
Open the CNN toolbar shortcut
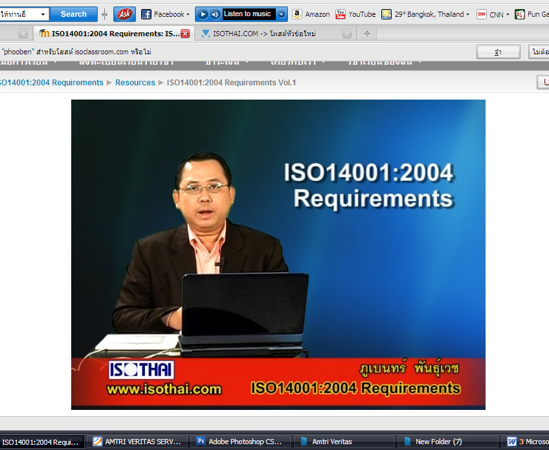click(x=492, y=14)
